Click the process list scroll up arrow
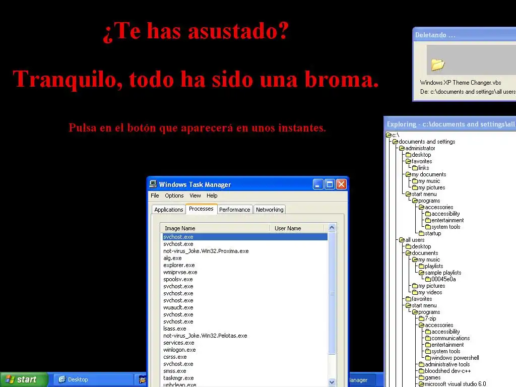Image resolution: width=516 pixels, height=387 pixels. coord(332,227)
